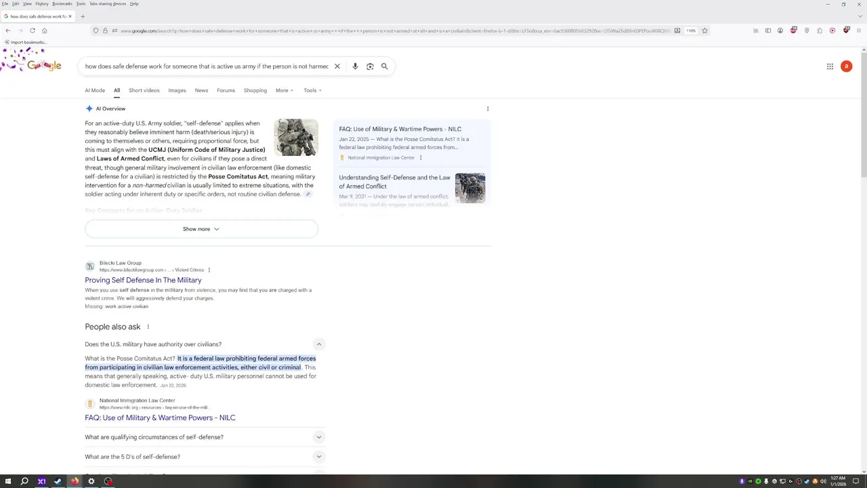
Task: Open Bilecki Law Group result options dots
Action: click(x=209, y=270)
